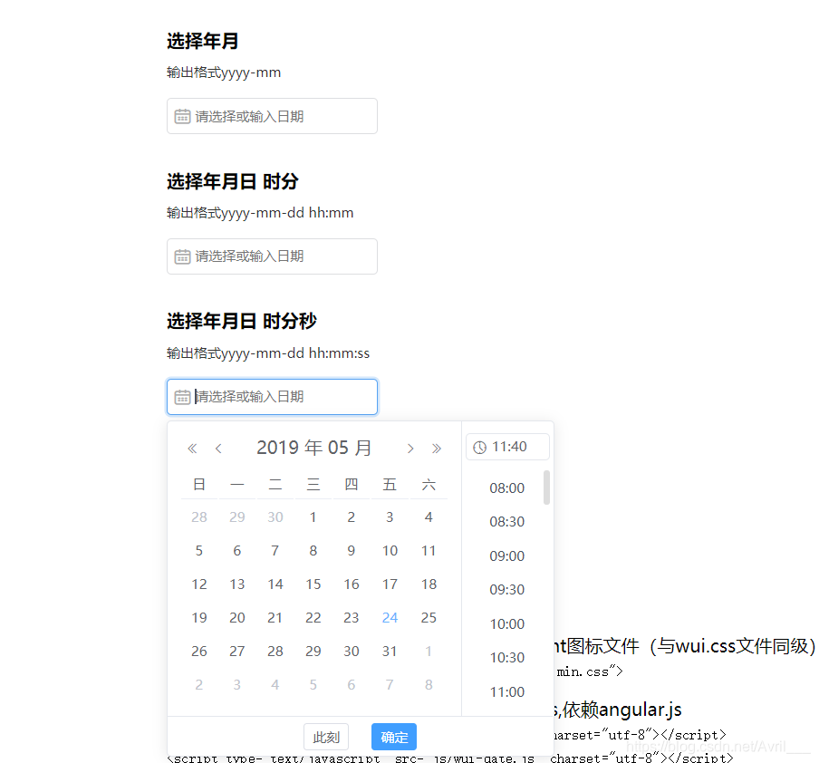
Task: Click the blue 确定 button
Action: (393, 737)
